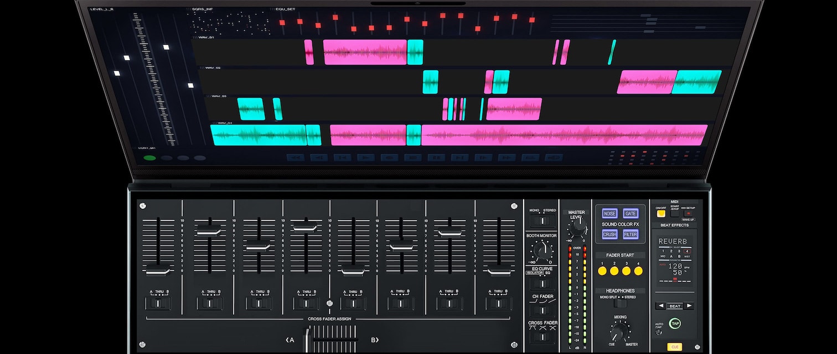Flip the CROSS FADER curve switch

(x=542, y=337)
